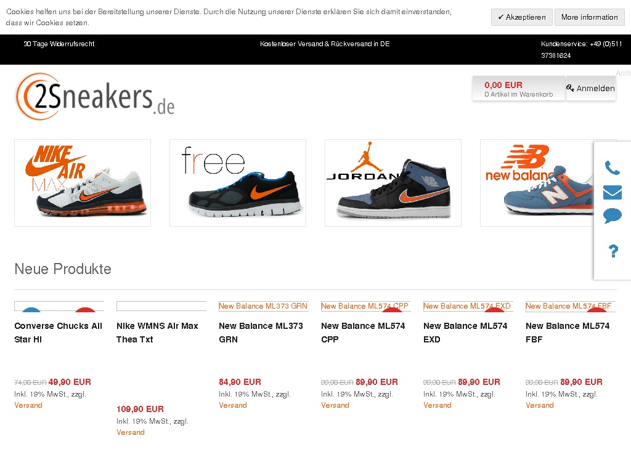Open the shopping cart showing 0,00 EUR
This screenshot has width=631, height=473.
(518, 89)
